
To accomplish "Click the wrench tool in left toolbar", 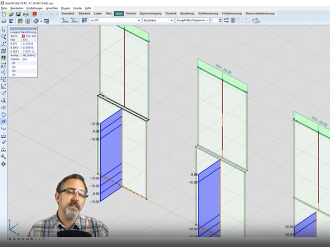I will [4, 157].
